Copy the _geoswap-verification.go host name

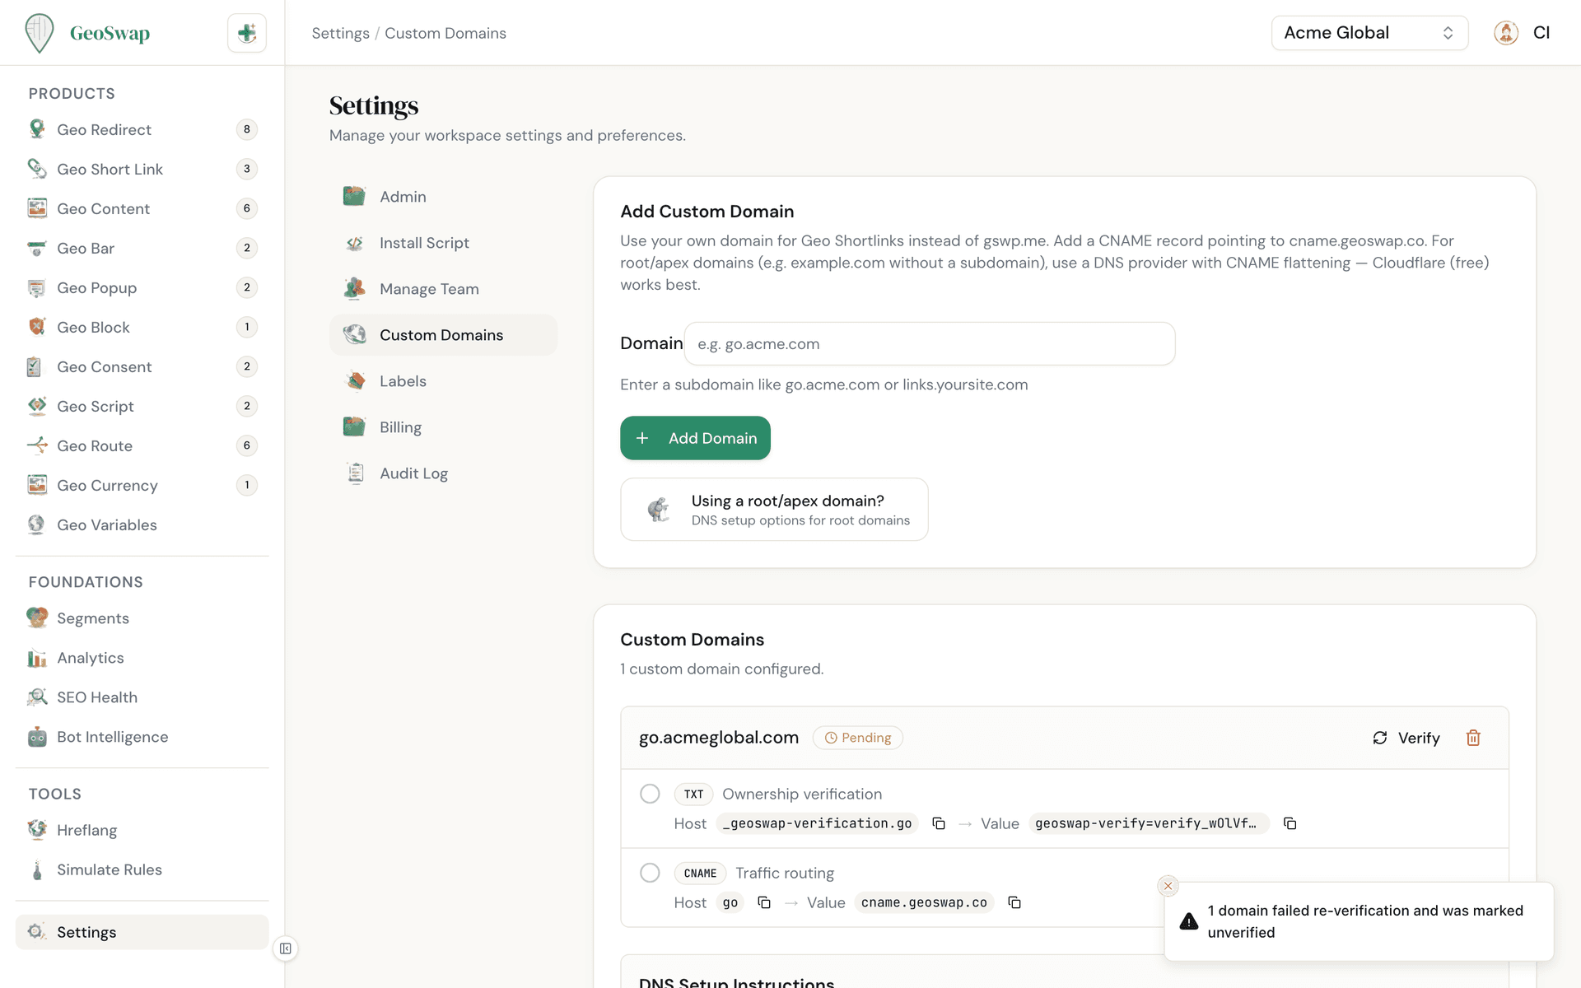(x=939, y=823)
